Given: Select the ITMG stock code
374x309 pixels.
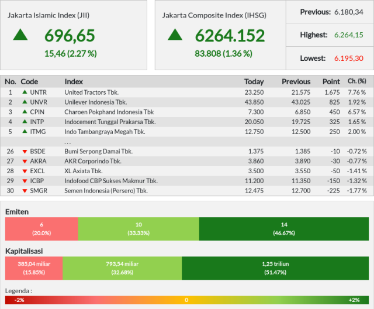Looking at the screenshot, I should (x=38, y=132).
